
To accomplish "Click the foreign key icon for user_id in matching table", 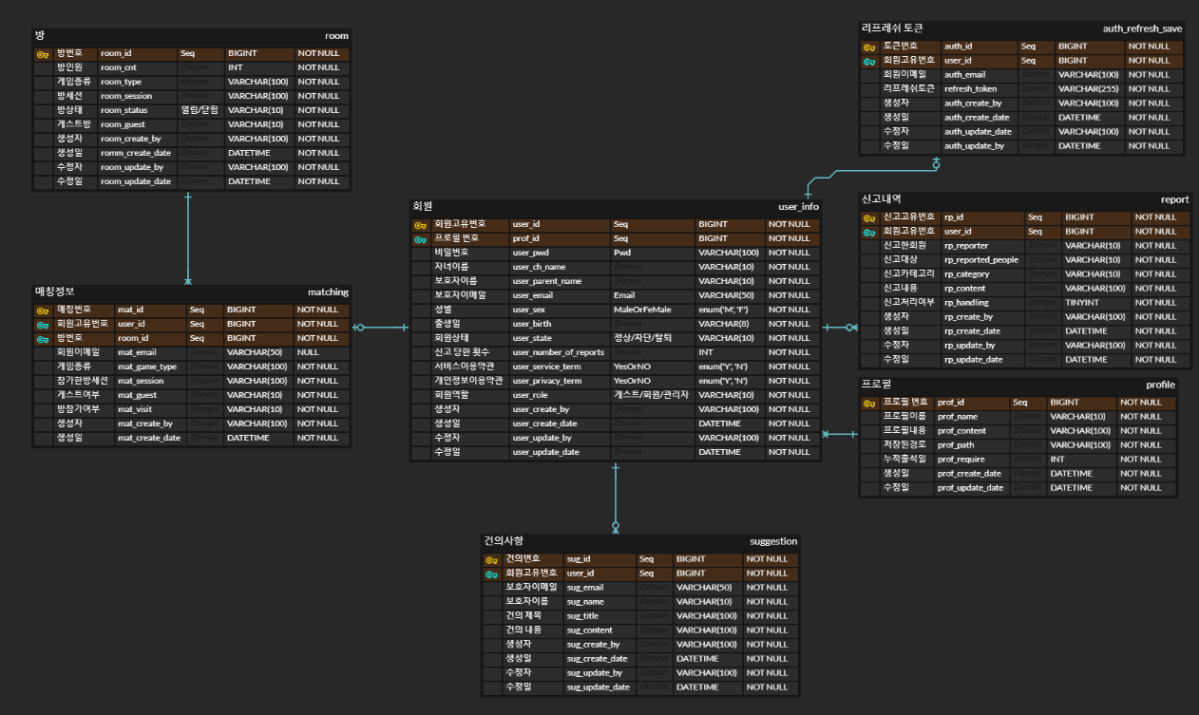I will pos(43,324).
